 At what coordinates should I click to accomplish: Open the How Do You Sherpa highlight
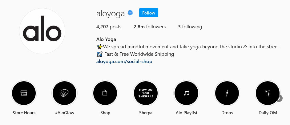click(146, 93)
